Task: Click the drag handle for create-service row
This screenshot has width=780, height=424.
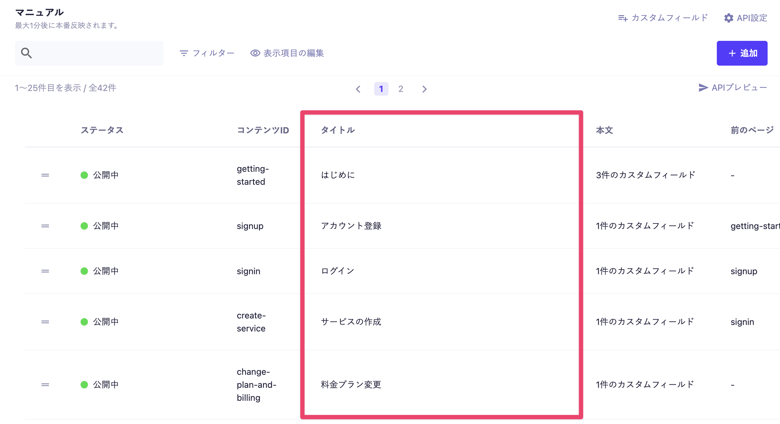Action: (45, 322)
